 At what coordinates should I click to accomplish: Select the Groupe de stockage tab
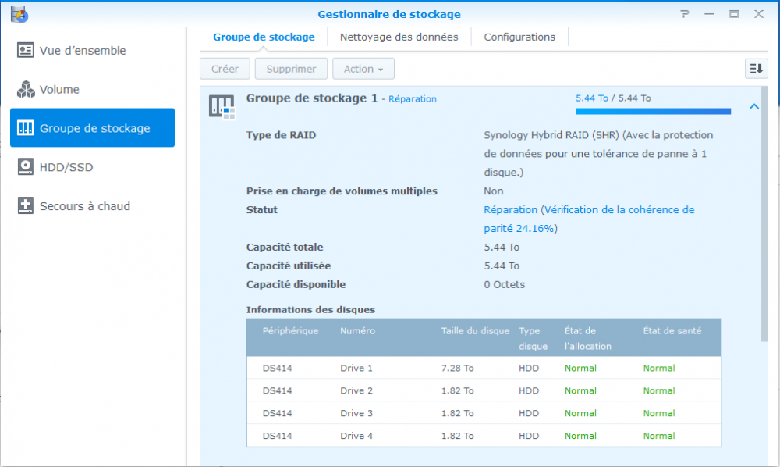click(264, 37)
